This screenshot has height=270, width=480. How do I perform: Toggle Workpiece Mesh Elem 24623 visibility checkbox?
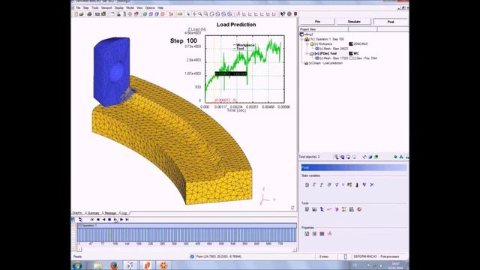[x=322, y=49]
